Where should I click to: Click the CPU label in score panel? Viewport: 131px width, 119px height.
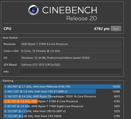(x=7, y=29)
